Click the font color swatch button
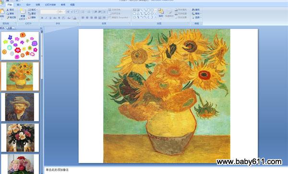 pos(75,18)
